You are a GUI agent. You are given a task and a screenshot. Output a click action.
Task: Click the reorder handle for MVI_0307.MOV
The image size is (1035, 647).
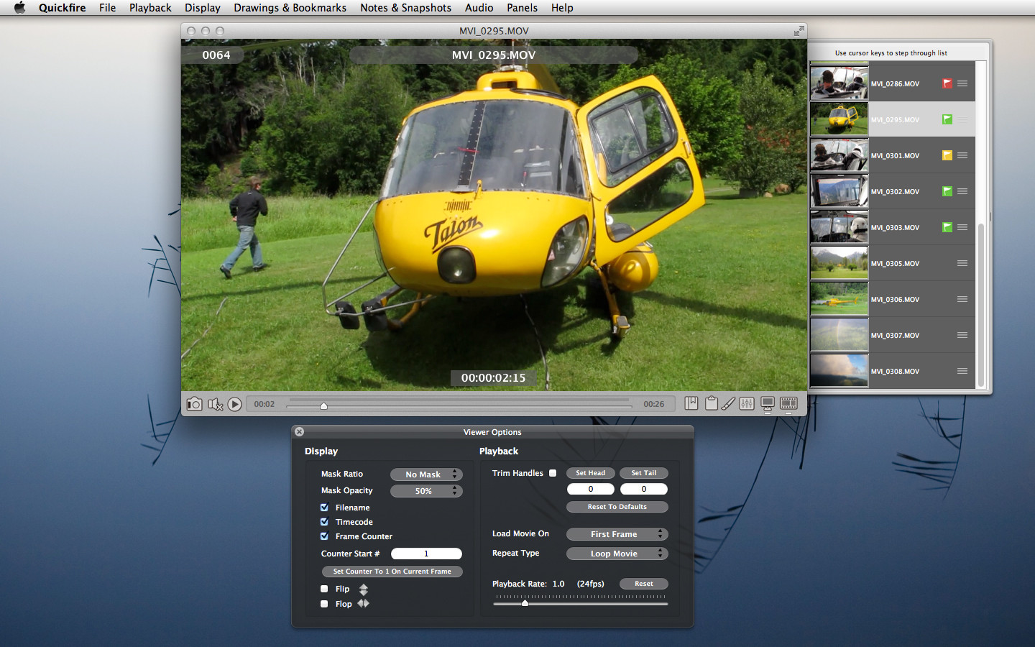point(962,335)
